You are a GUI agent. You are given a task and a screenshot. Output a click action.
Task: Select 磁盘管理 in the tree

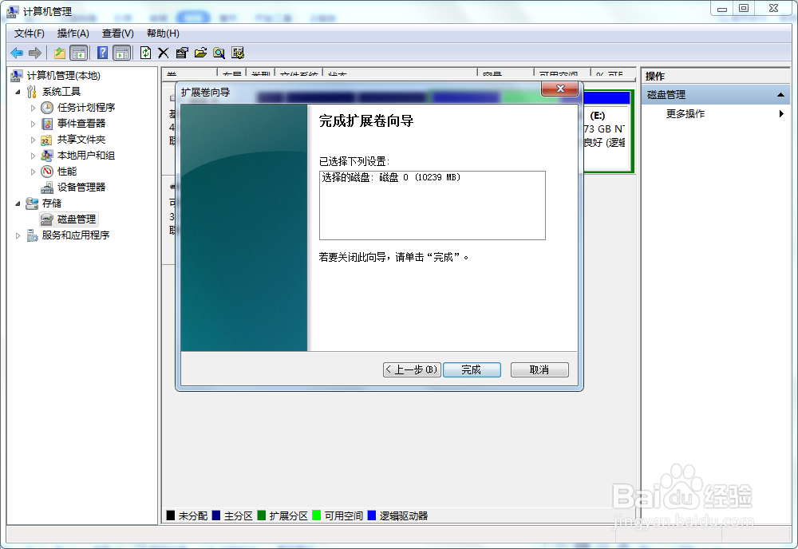click(77, 219)
